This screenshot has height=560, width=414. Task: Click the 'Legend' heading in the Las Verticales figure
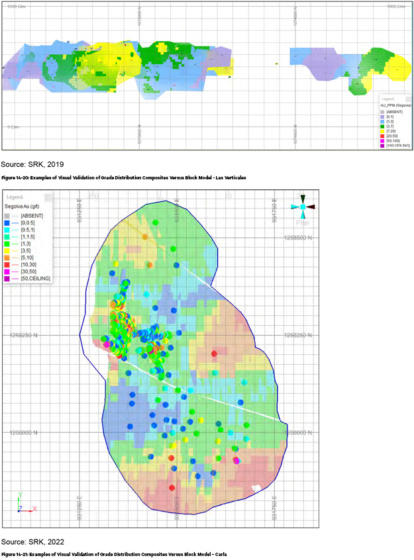(388, 99)
